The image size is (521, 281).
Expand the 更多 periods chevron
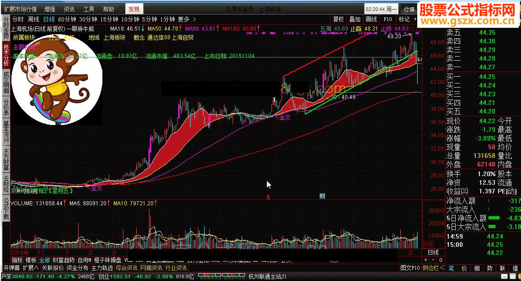coord(194,20)
